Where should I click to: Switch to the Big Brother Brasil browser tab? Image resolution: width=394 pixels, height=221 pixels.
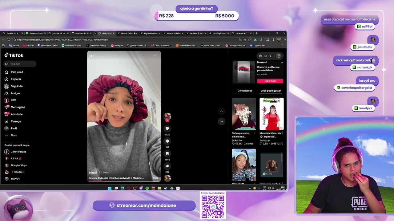tap(150, 33)
